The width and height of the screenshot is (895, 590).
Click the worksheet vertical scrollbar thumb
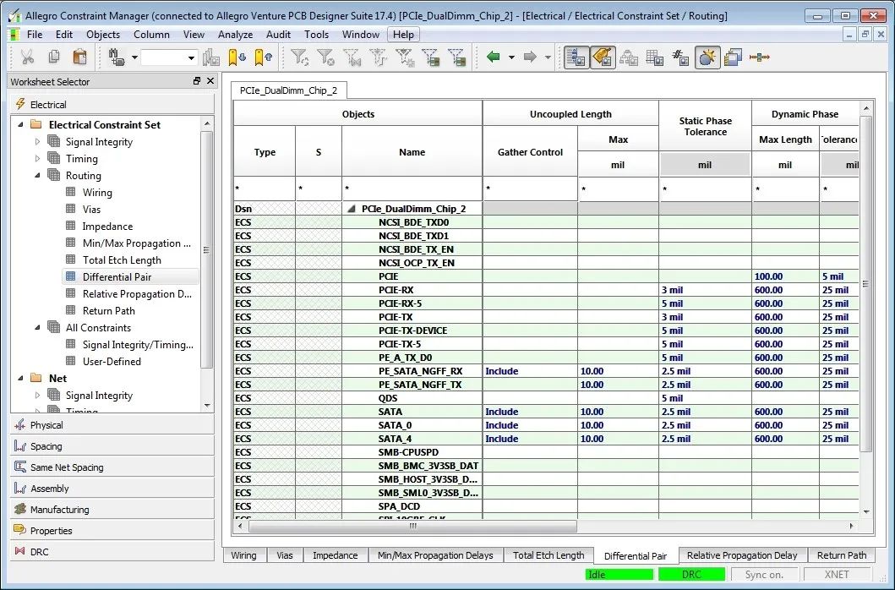tap(866, 284)
